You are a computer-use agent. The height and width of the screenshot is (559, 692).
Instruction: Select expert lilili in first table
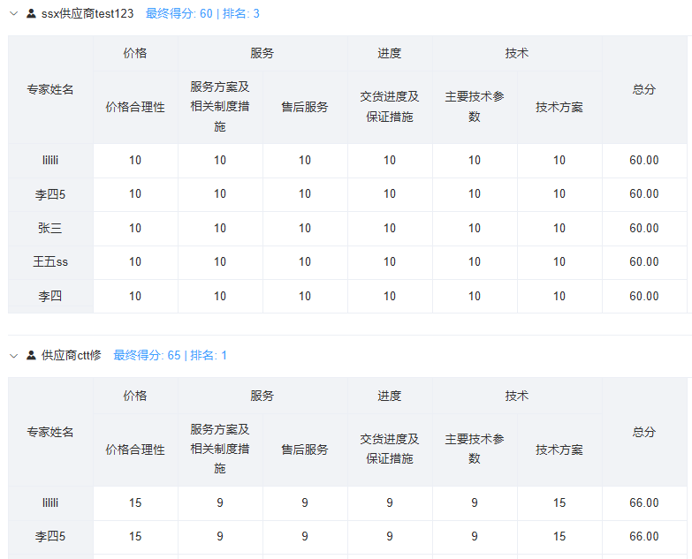[50, 160]
